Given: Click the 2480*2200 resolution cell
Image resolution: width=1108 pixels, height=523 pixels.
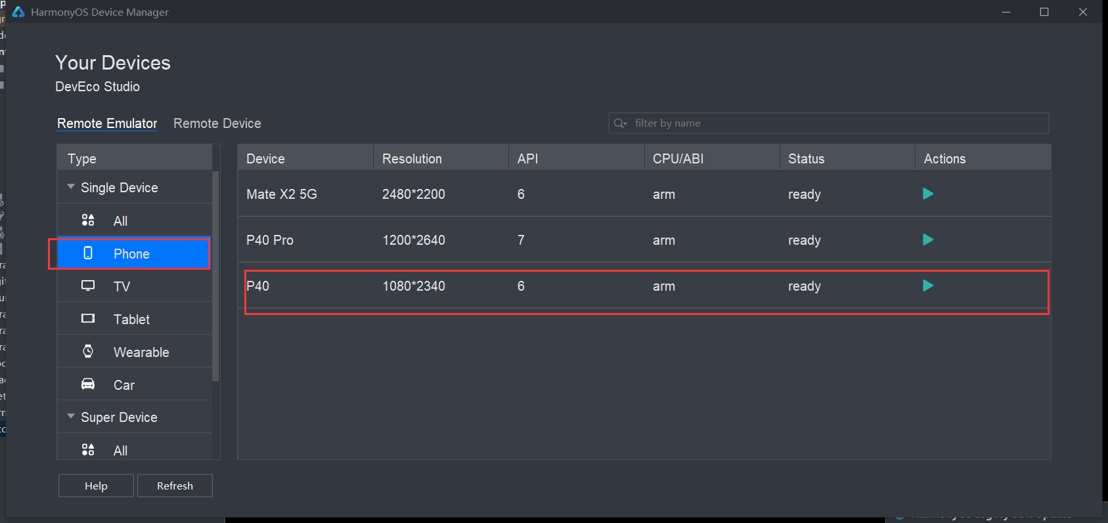Looking at the screenshot, I should tap(414, 194).
